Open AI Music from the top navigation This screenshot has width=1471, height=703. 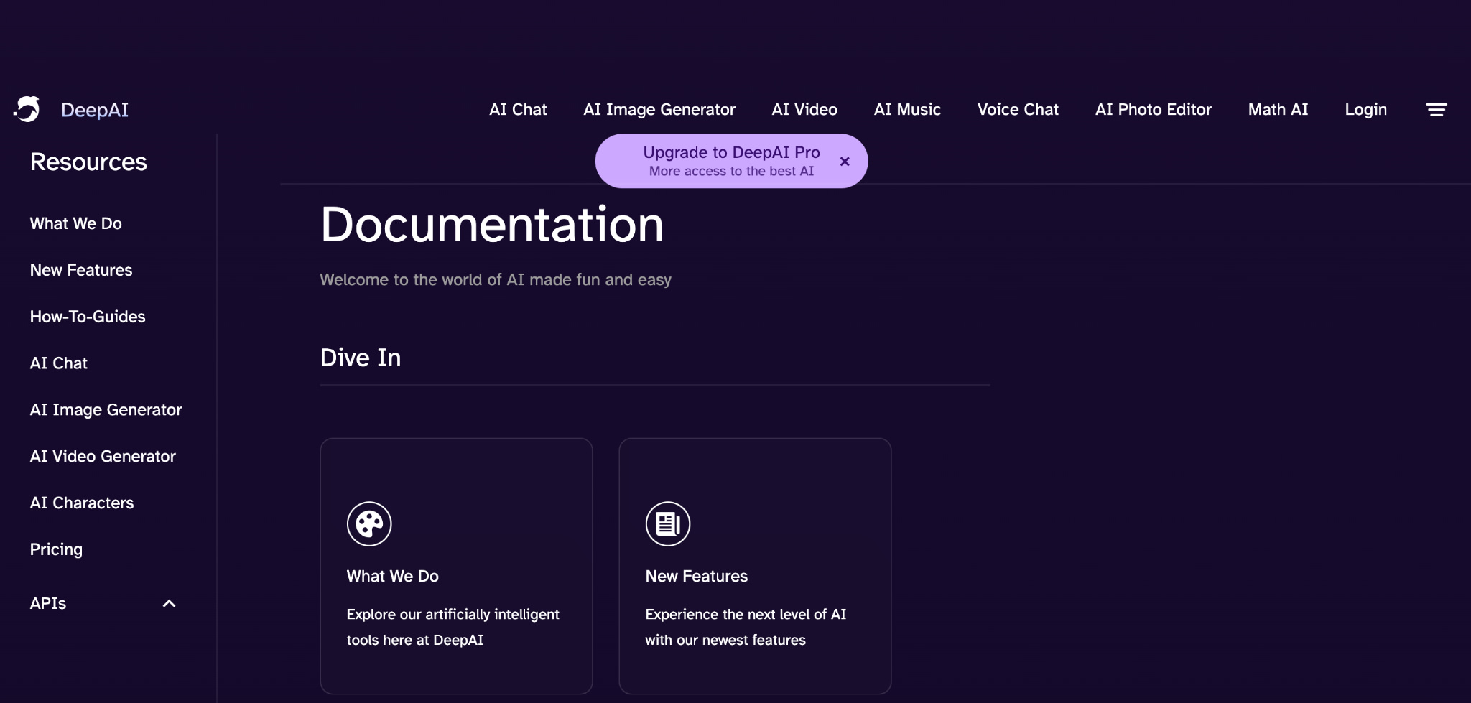pyautogui.click(x=906, y=109)
